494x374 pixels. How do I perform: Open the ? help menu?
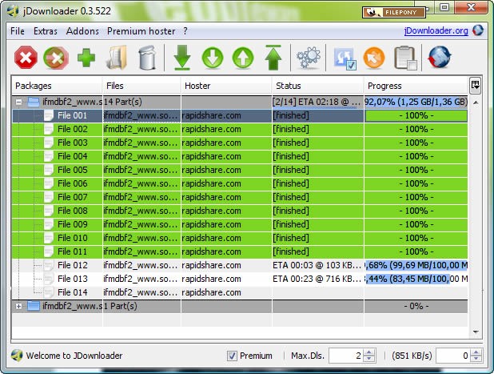tap(185, 31)
